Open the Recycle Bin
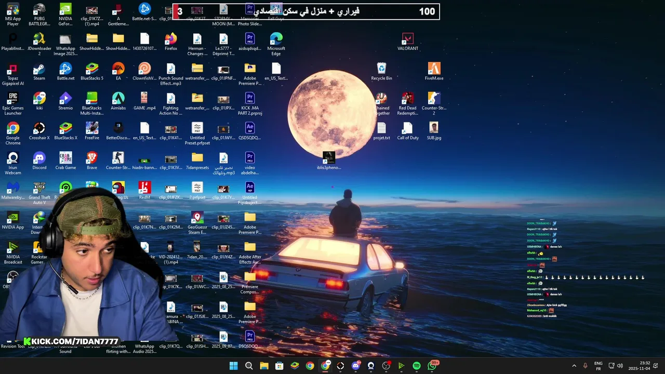The width and height of the screenshot is (665, 374). point(381,72)
